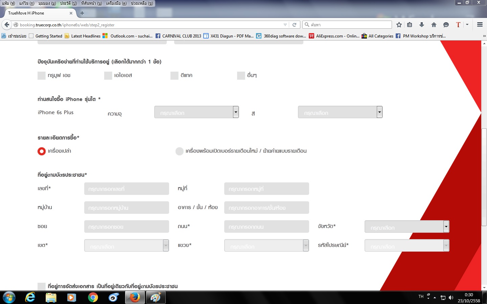
Task: Open the Firefox hamburger menu
Action: (480, 25)
